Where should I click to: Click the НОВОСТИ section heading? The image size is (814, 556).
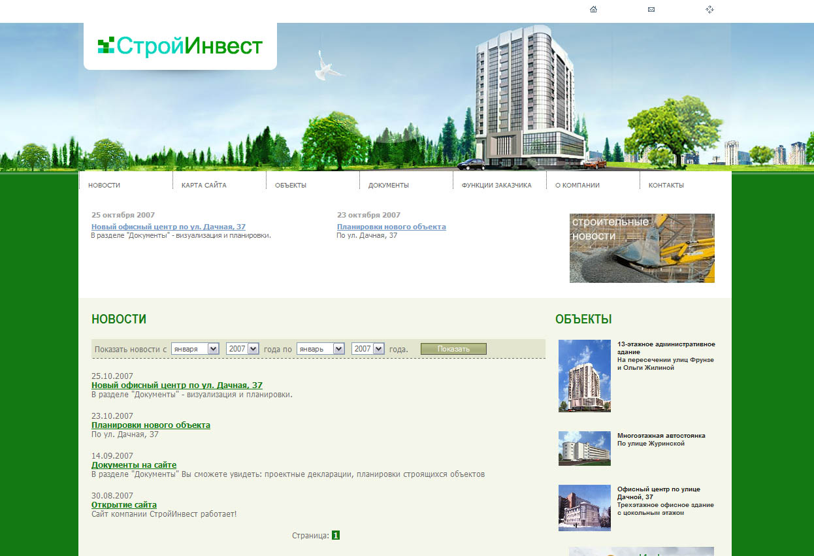click(x=119, y=319)
